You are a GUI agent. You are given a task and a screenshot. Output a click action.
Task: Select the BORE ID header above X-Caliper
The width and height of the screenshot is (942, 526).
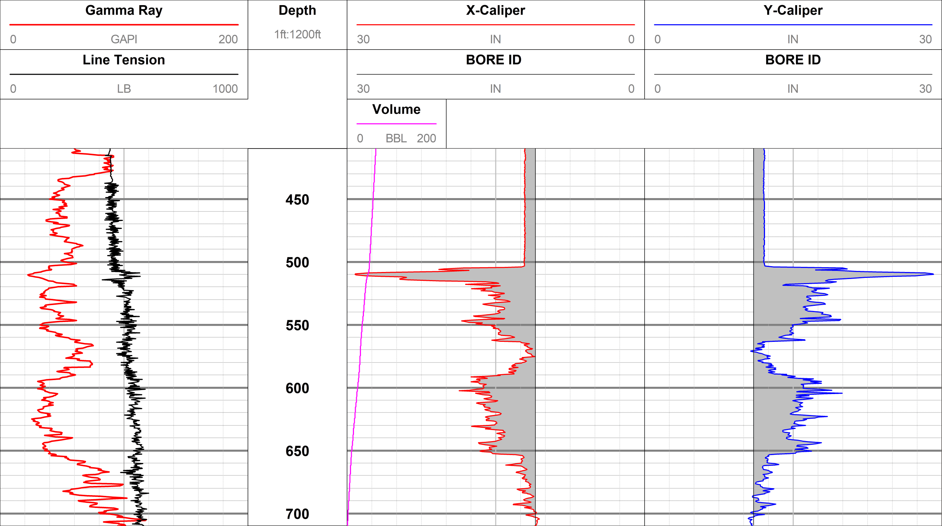[x=494, y=60]
